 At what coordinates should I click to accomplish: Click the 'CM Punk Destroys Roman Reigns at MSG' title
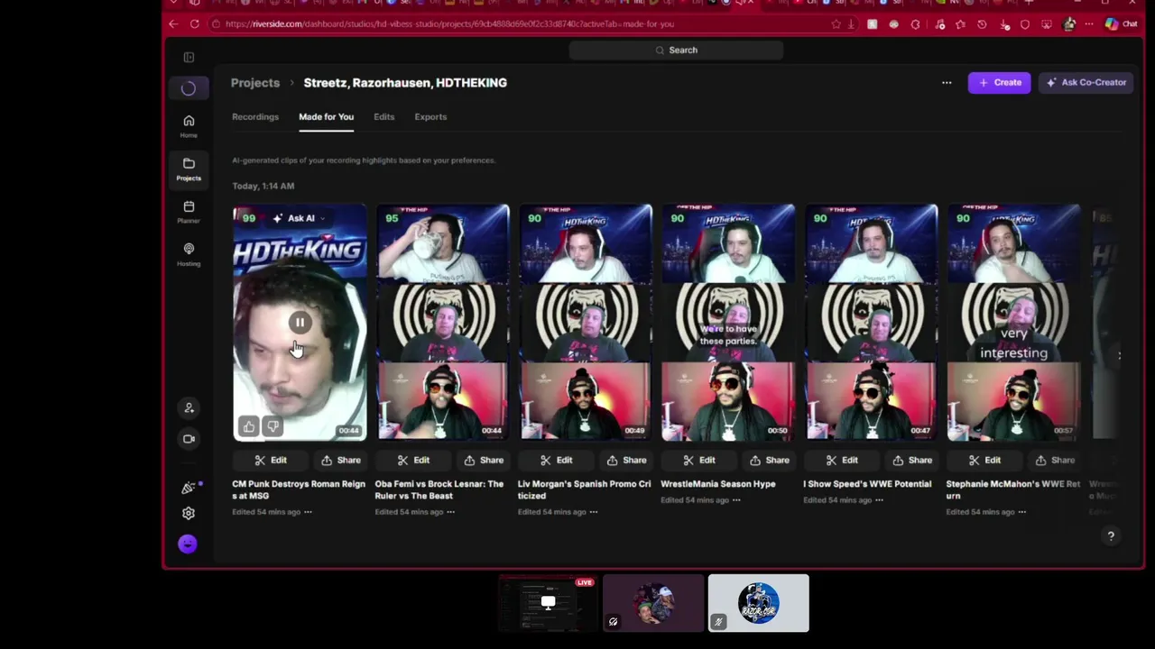[x=299, y=490]
